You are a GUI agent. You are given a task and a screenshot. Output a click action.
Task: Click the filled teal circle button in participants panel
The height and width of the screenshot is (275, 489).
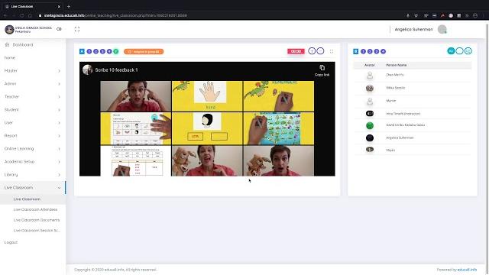click(451, 51)
